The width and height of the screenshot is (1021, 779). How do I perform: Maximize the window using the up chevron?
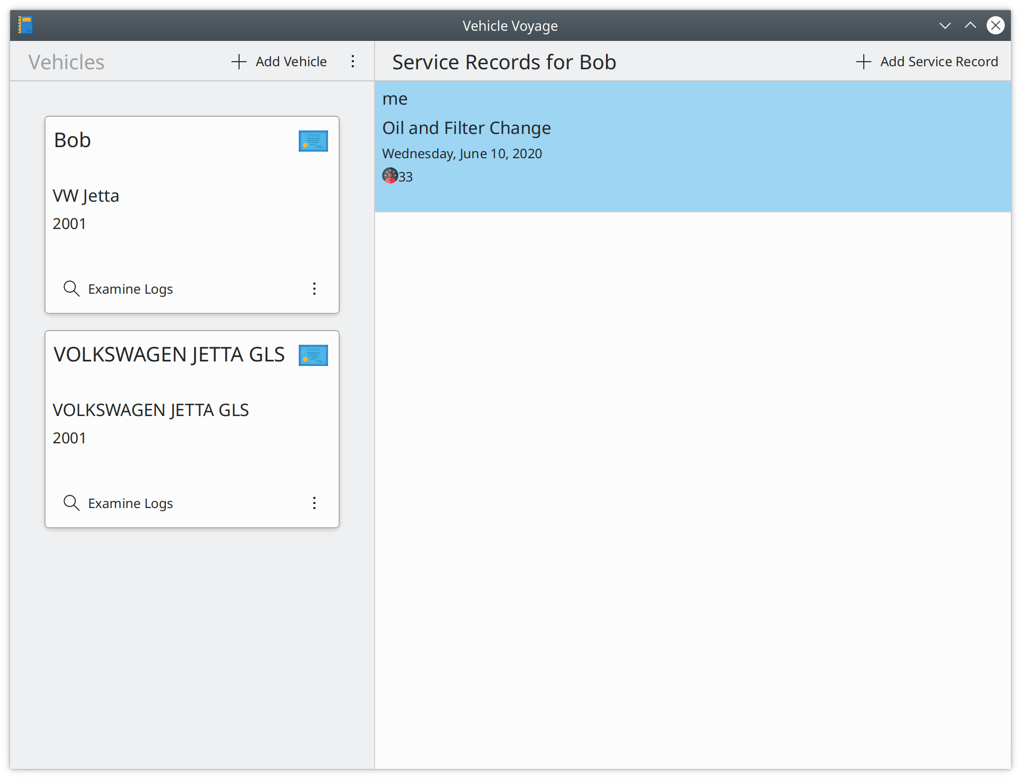pyautogui.click(x=970, y=25)
